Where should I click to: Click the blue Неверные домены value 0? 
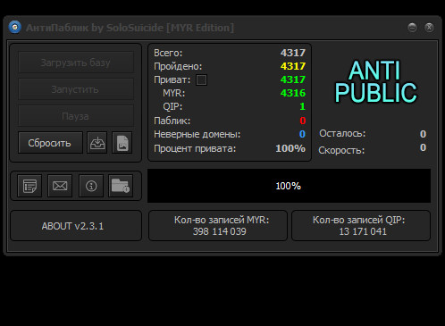[x=302, y=134]
